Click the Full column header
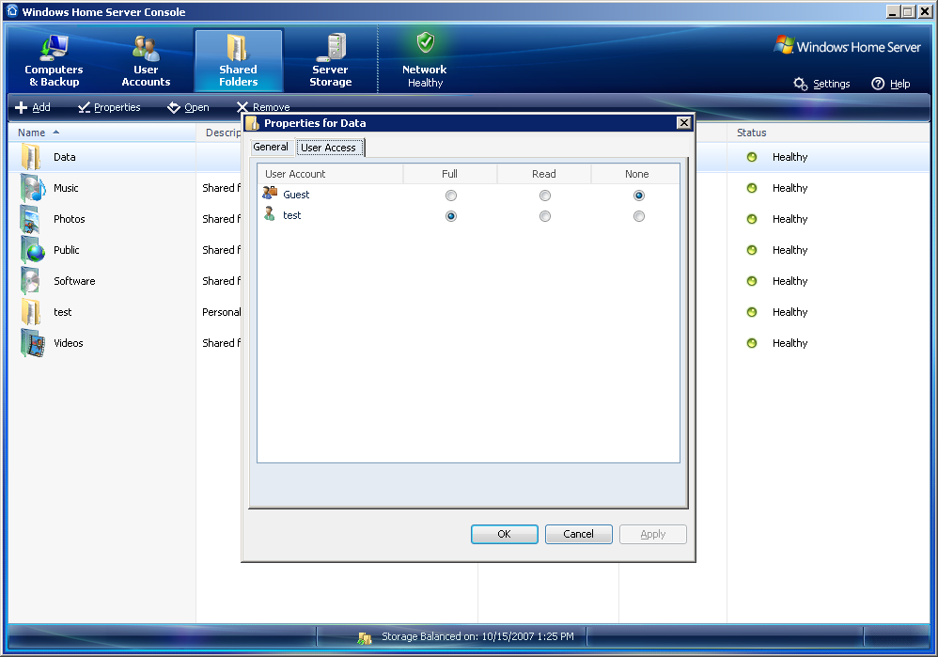Image resolution: width=938 pixels, height=657 pixels. 450,174
